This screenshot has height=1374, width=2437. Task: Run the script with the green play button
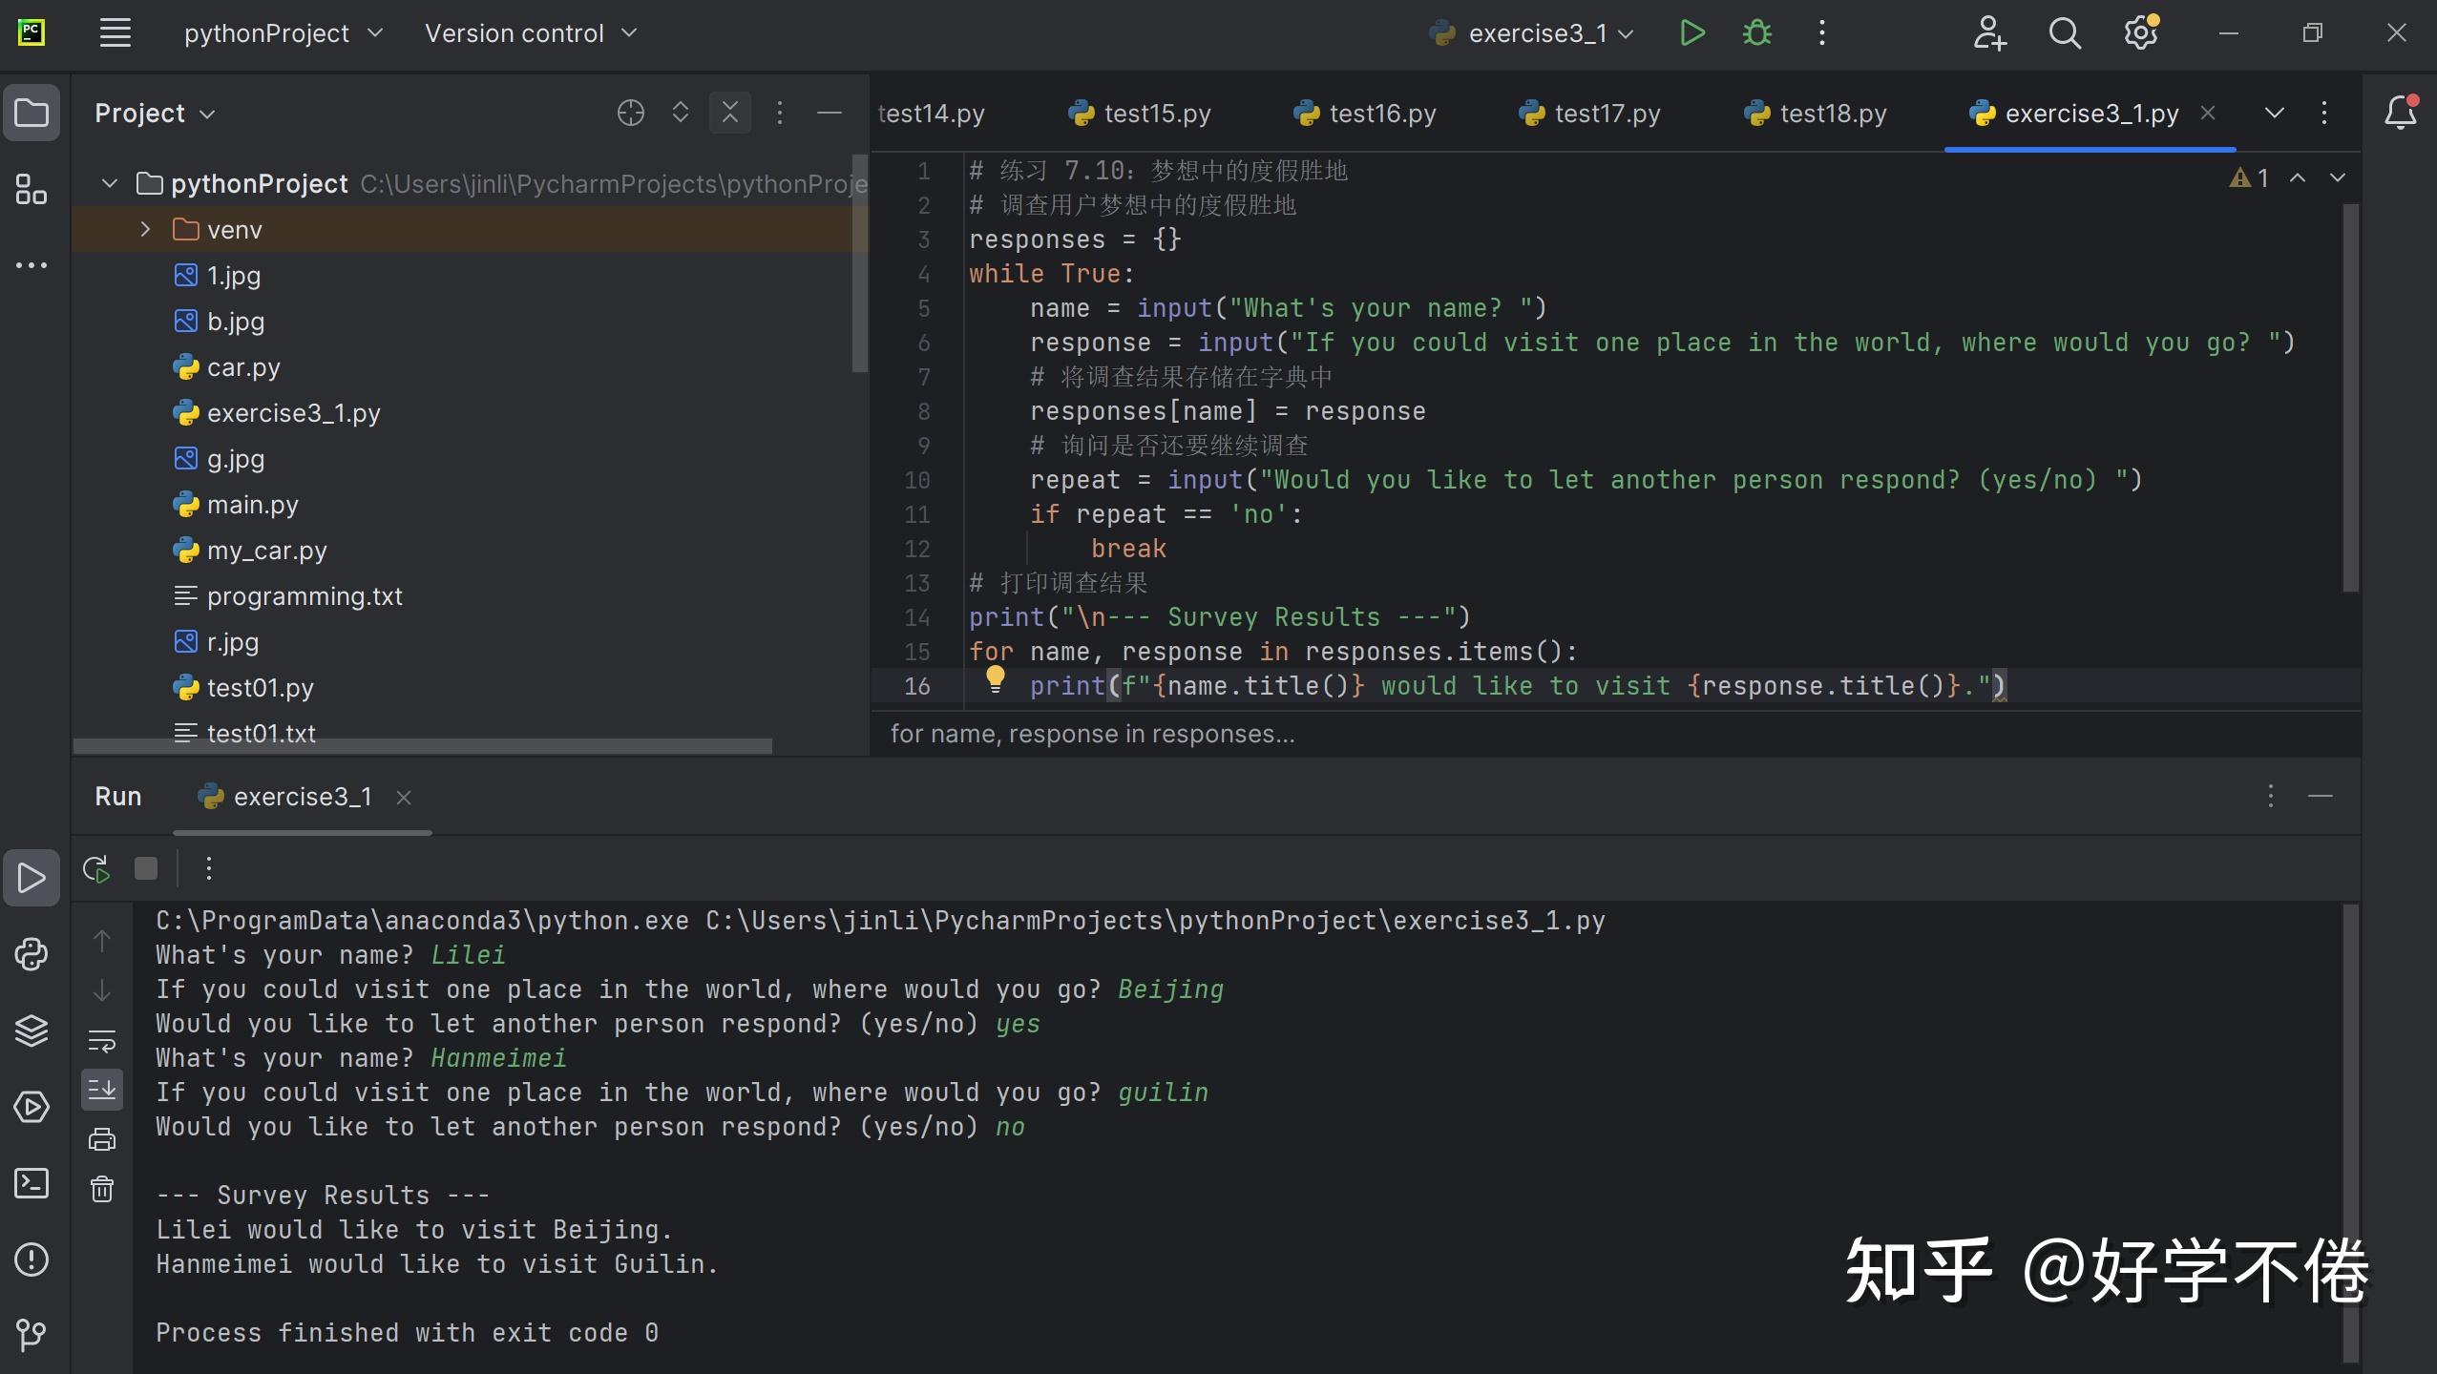(x=1691, y=31)
